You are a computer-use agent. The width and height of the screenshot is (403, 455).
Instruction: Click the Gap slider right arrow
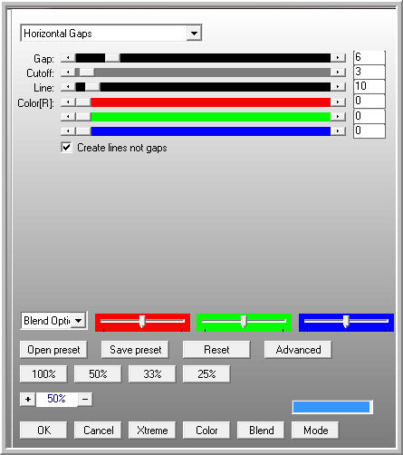[x=338, y=58]
